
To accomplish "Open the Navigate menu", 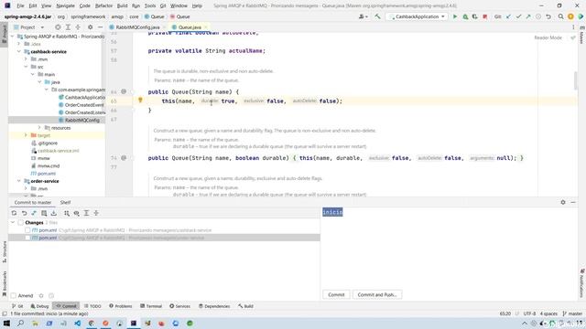I will pyautogui.click(x=65, y=5).
